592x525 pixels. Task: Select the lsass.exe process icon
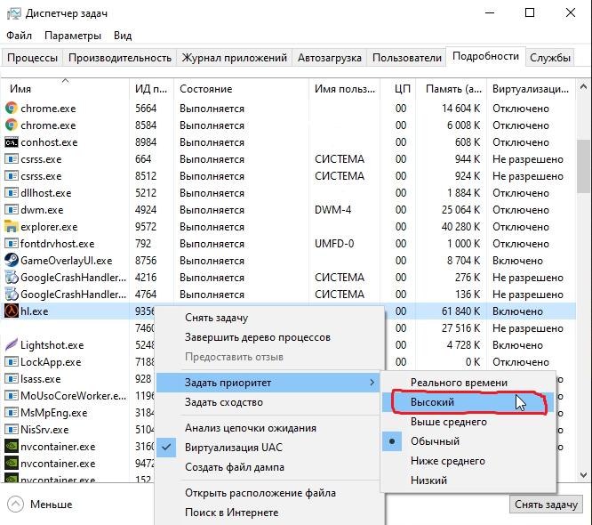12,378
